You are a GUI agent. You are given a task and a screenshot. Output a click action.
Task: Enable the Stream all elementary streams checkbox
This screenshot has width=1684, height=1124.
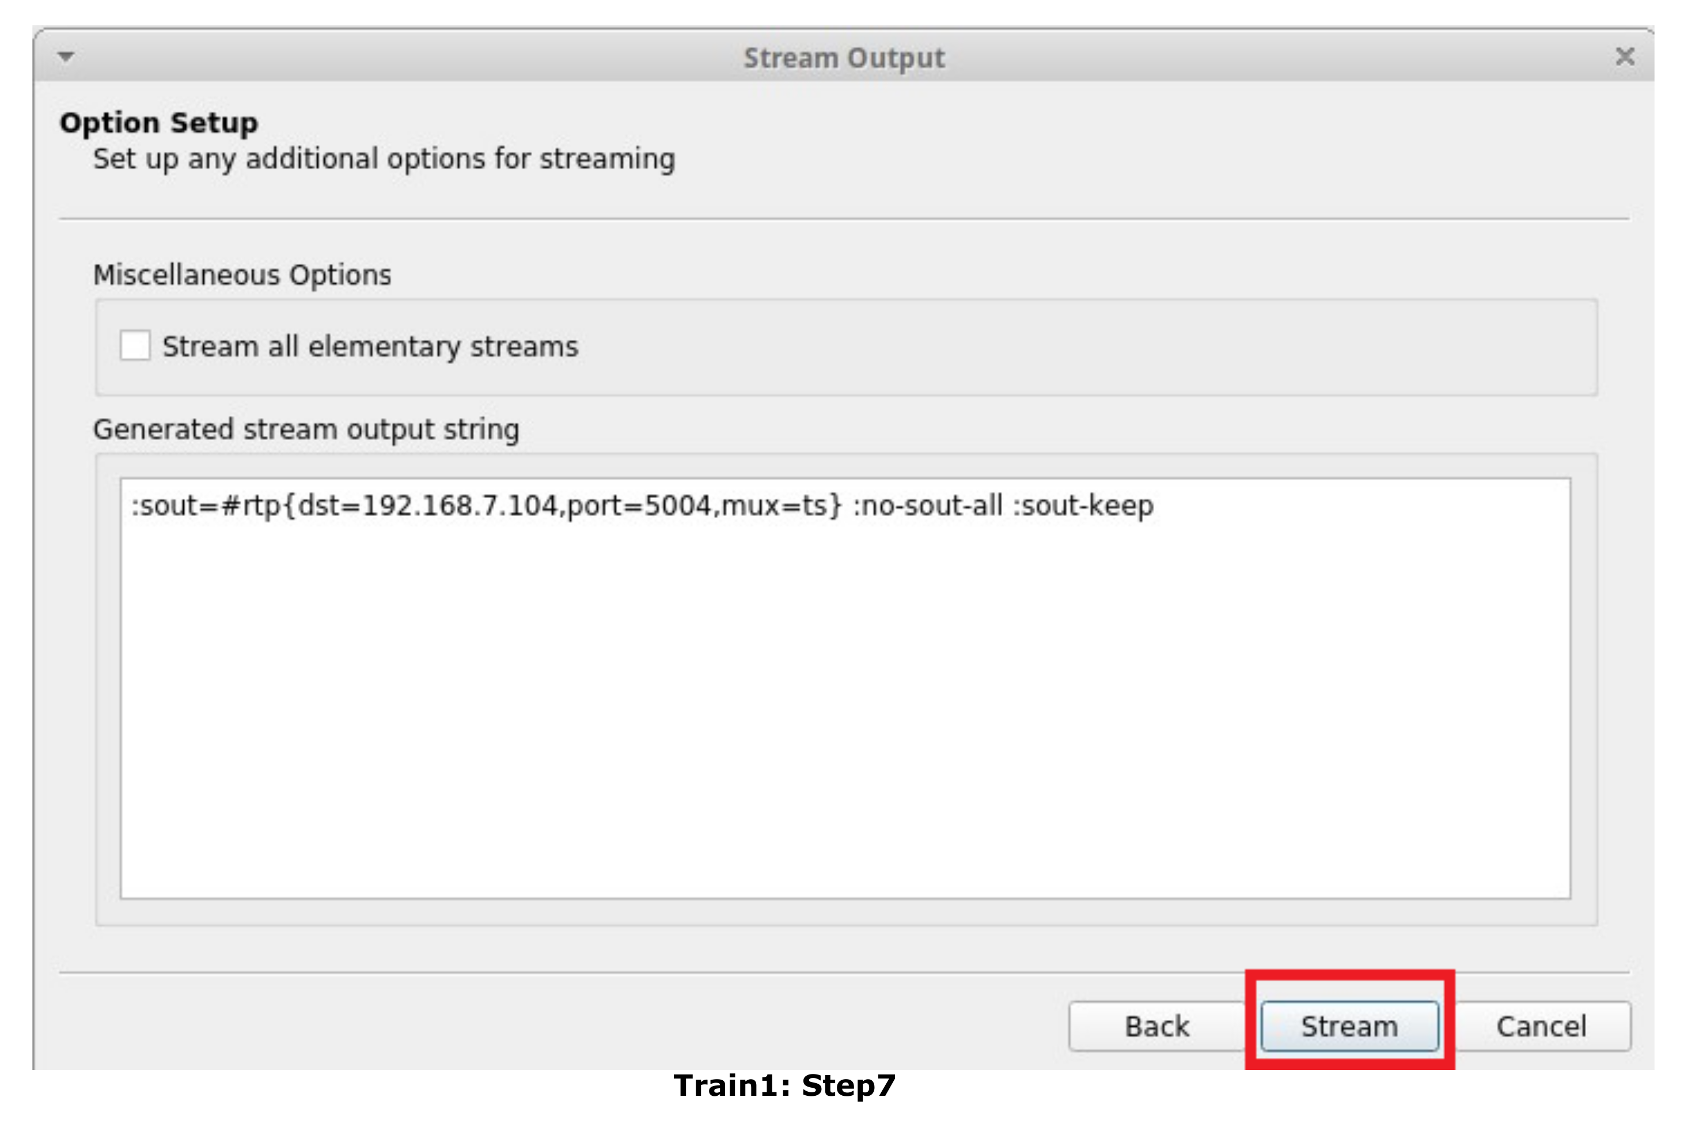point(135,345)
